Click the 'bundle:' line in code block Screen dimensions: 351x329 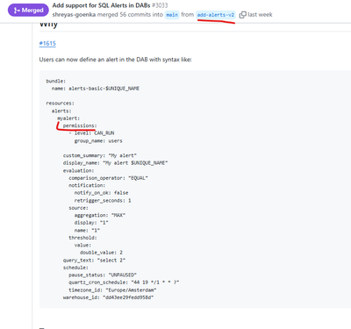point(56,81)
